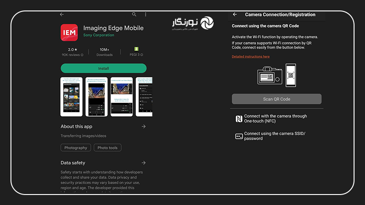
Task: Open the Data safety heading
Action: (73, 163)
